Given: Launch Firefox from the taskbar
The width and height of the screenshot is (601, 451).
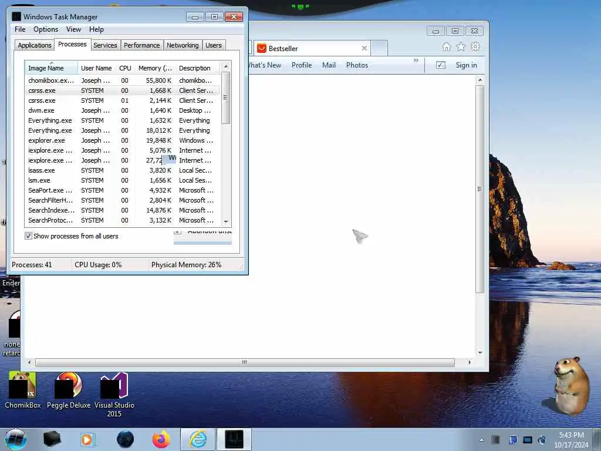Looking at the screenshot, I should click(x=161, y=439).
